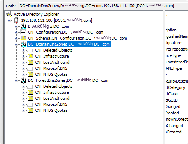Screen dimensions: 188x144
Task: Select the CN=Schema,CN=Configuration tree label
Action: coord(77,38)
